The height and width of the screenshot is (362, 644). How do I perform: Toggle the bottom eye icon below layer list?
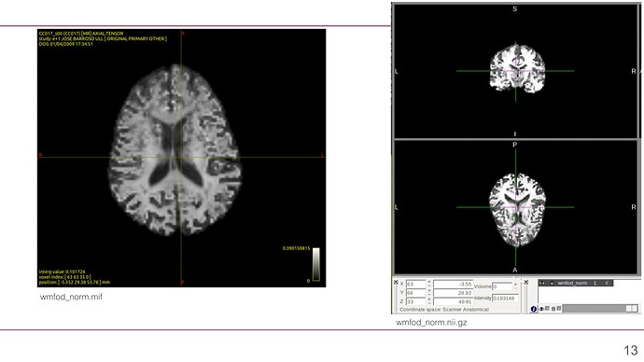tap(541, 309)
